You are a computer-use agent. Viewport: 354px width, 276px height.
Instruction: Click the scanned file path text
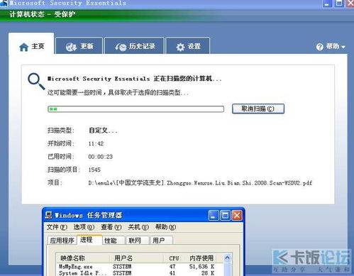point(200,182)
